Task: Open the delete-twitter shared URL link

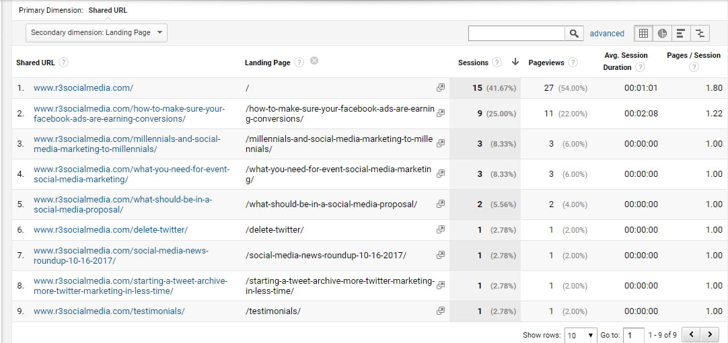Action: point(110,230)
